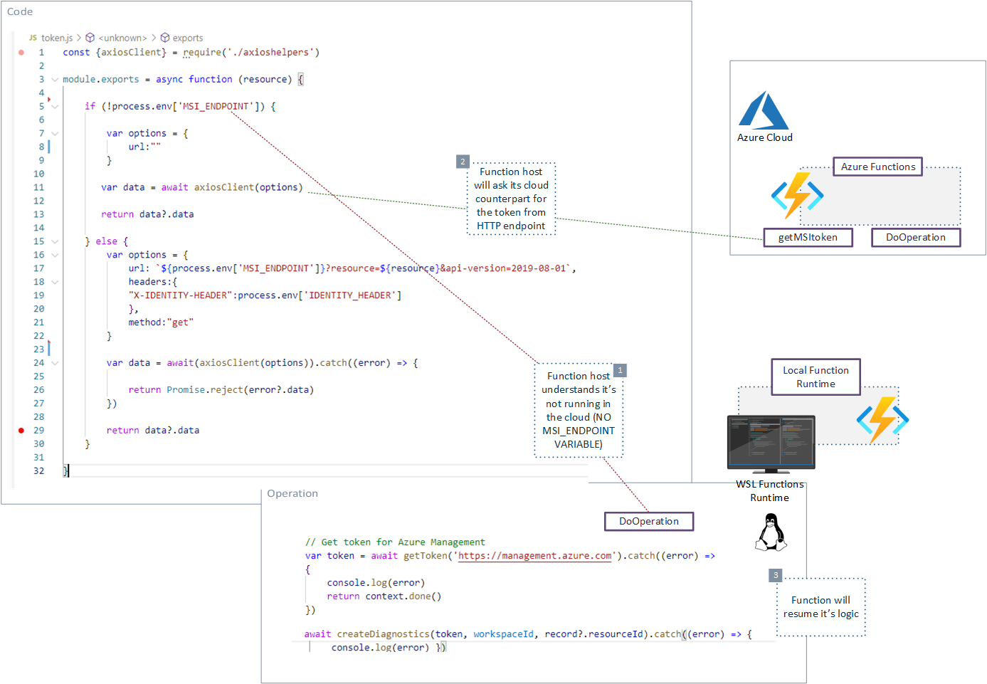Select the token.js breadcrumb item

pos(57,38)
